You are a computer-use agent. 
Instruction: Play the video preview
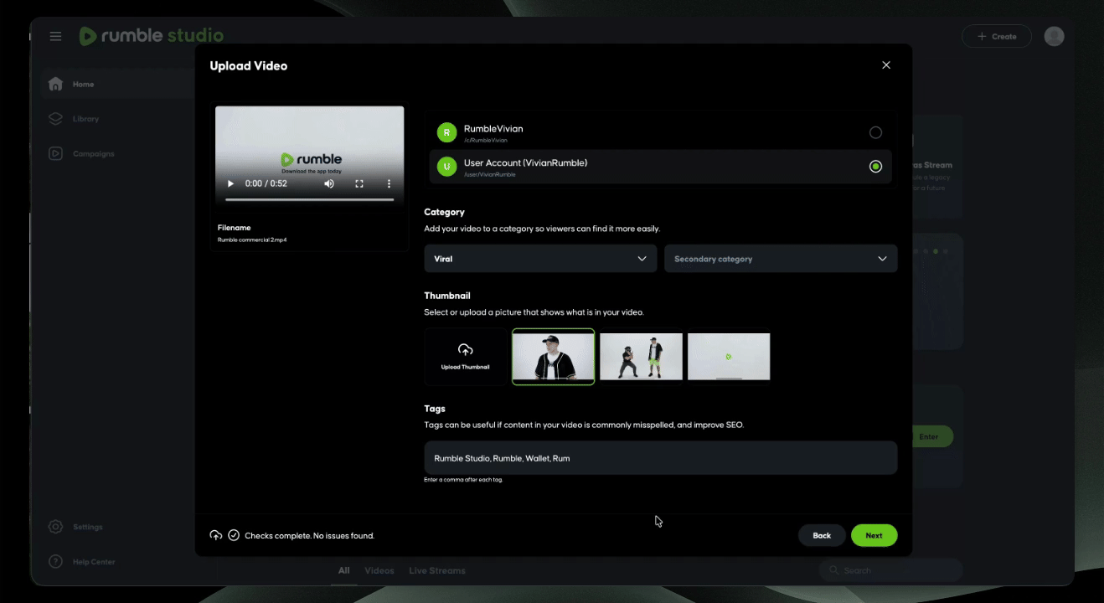coord(231,183)
